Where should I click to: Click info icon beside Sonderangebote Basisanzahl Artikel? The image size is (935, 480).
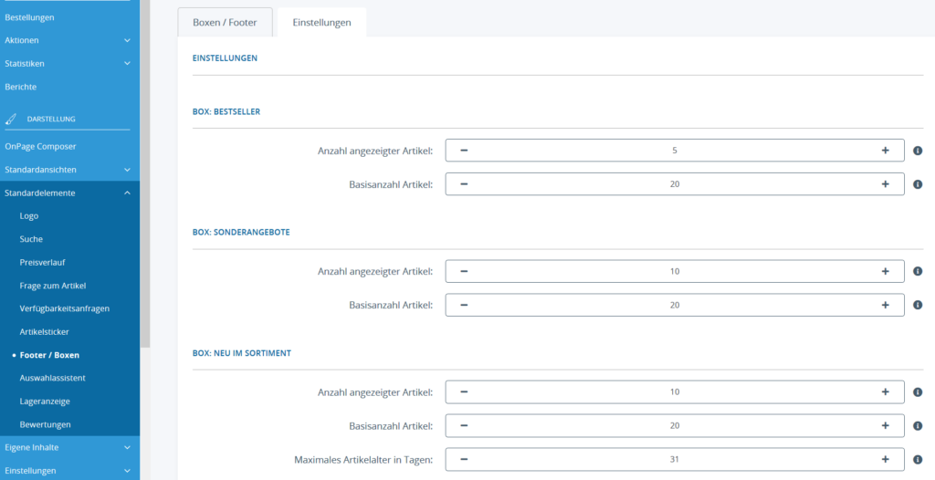pyautogui.click(x=918, y=306)
